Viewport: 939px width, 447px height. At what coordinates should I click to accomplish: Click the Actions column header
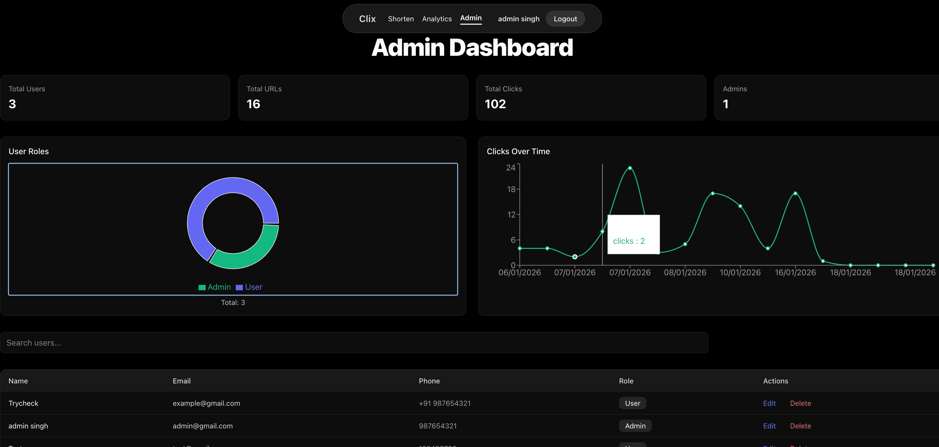[x=775, y=381]
